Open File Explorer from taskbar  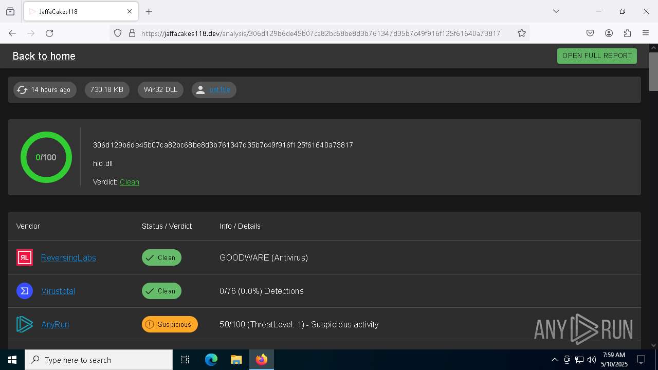[236, 360]
